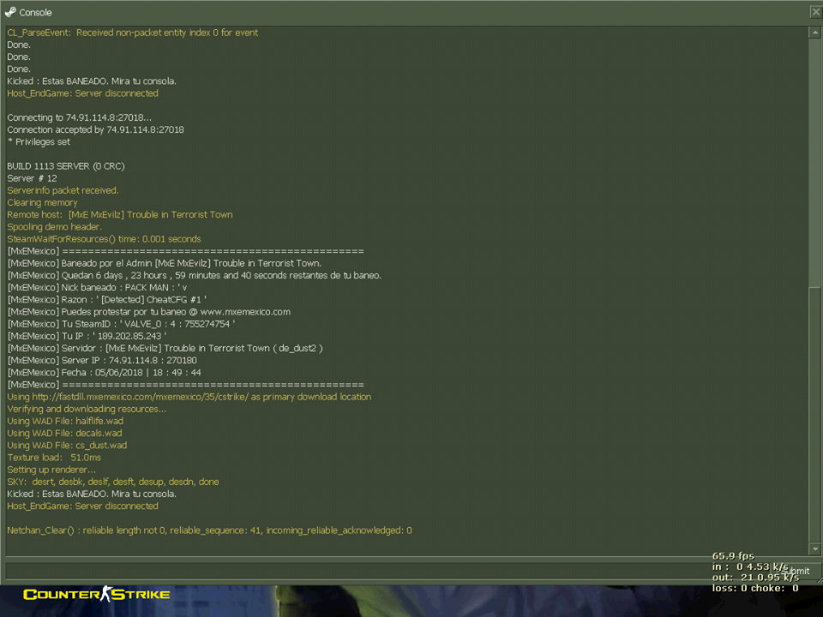This screenshot has height=617, width=823.
Task: Click the "Nick baneado : PACK MAN" line
Action: pyautogui.click(x=97, y=288)
